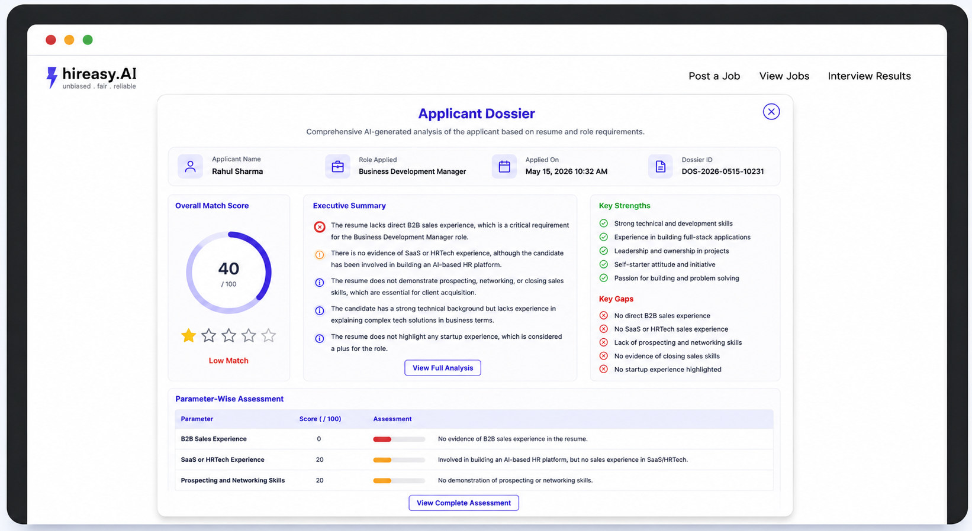The height and width of the screenshot is (531, 972).
Task: Click the Role Applied briefcase icon
Action: point(337,167)
